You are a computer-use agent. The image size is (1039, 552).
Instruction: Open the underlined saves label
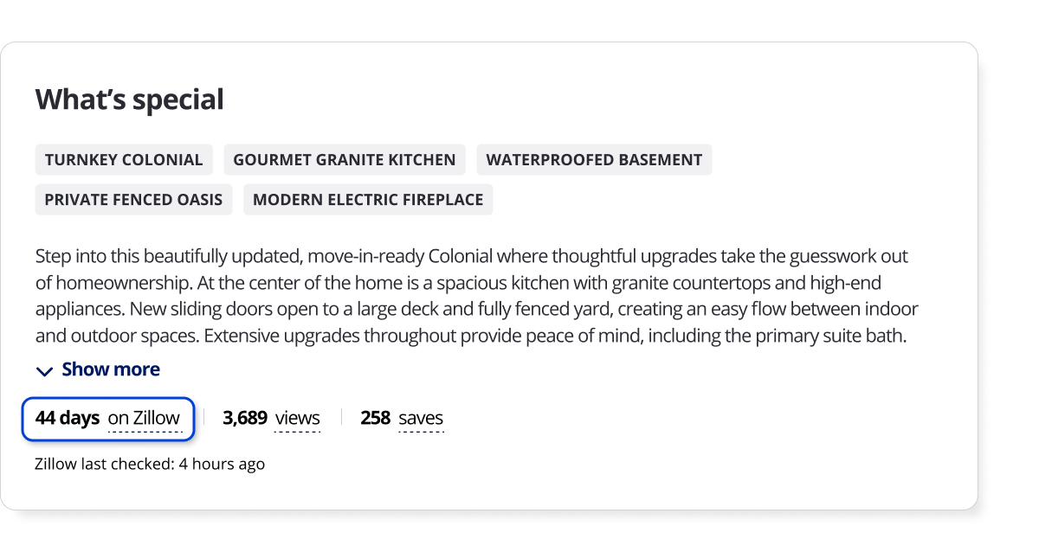coord(421,418)
